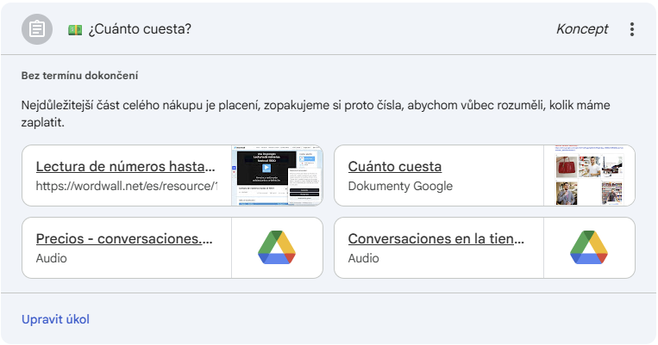Open 'Conversaciones en la tien...' audio file
The width and height of the screenshot is (658, 345).
[436, 238]
